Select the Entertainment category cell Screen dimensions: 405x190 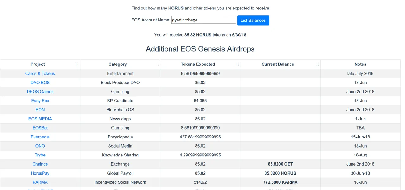click(120, 73)
